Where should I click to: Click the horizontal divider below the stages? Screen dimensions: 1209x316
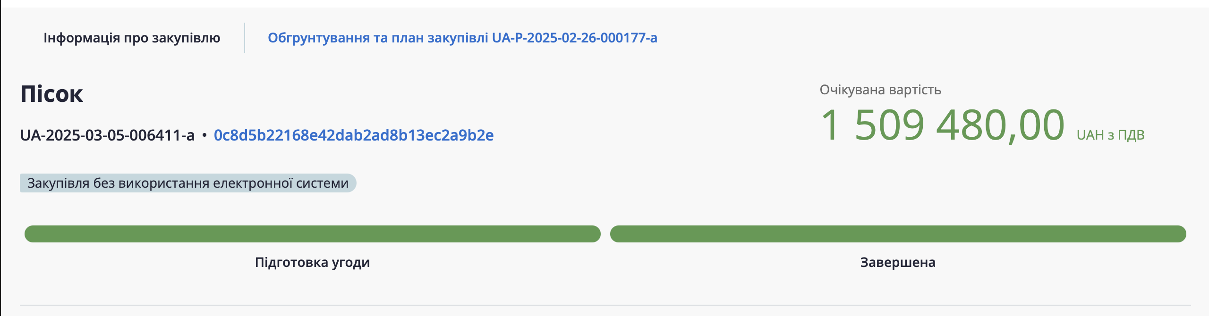[604, 305]
